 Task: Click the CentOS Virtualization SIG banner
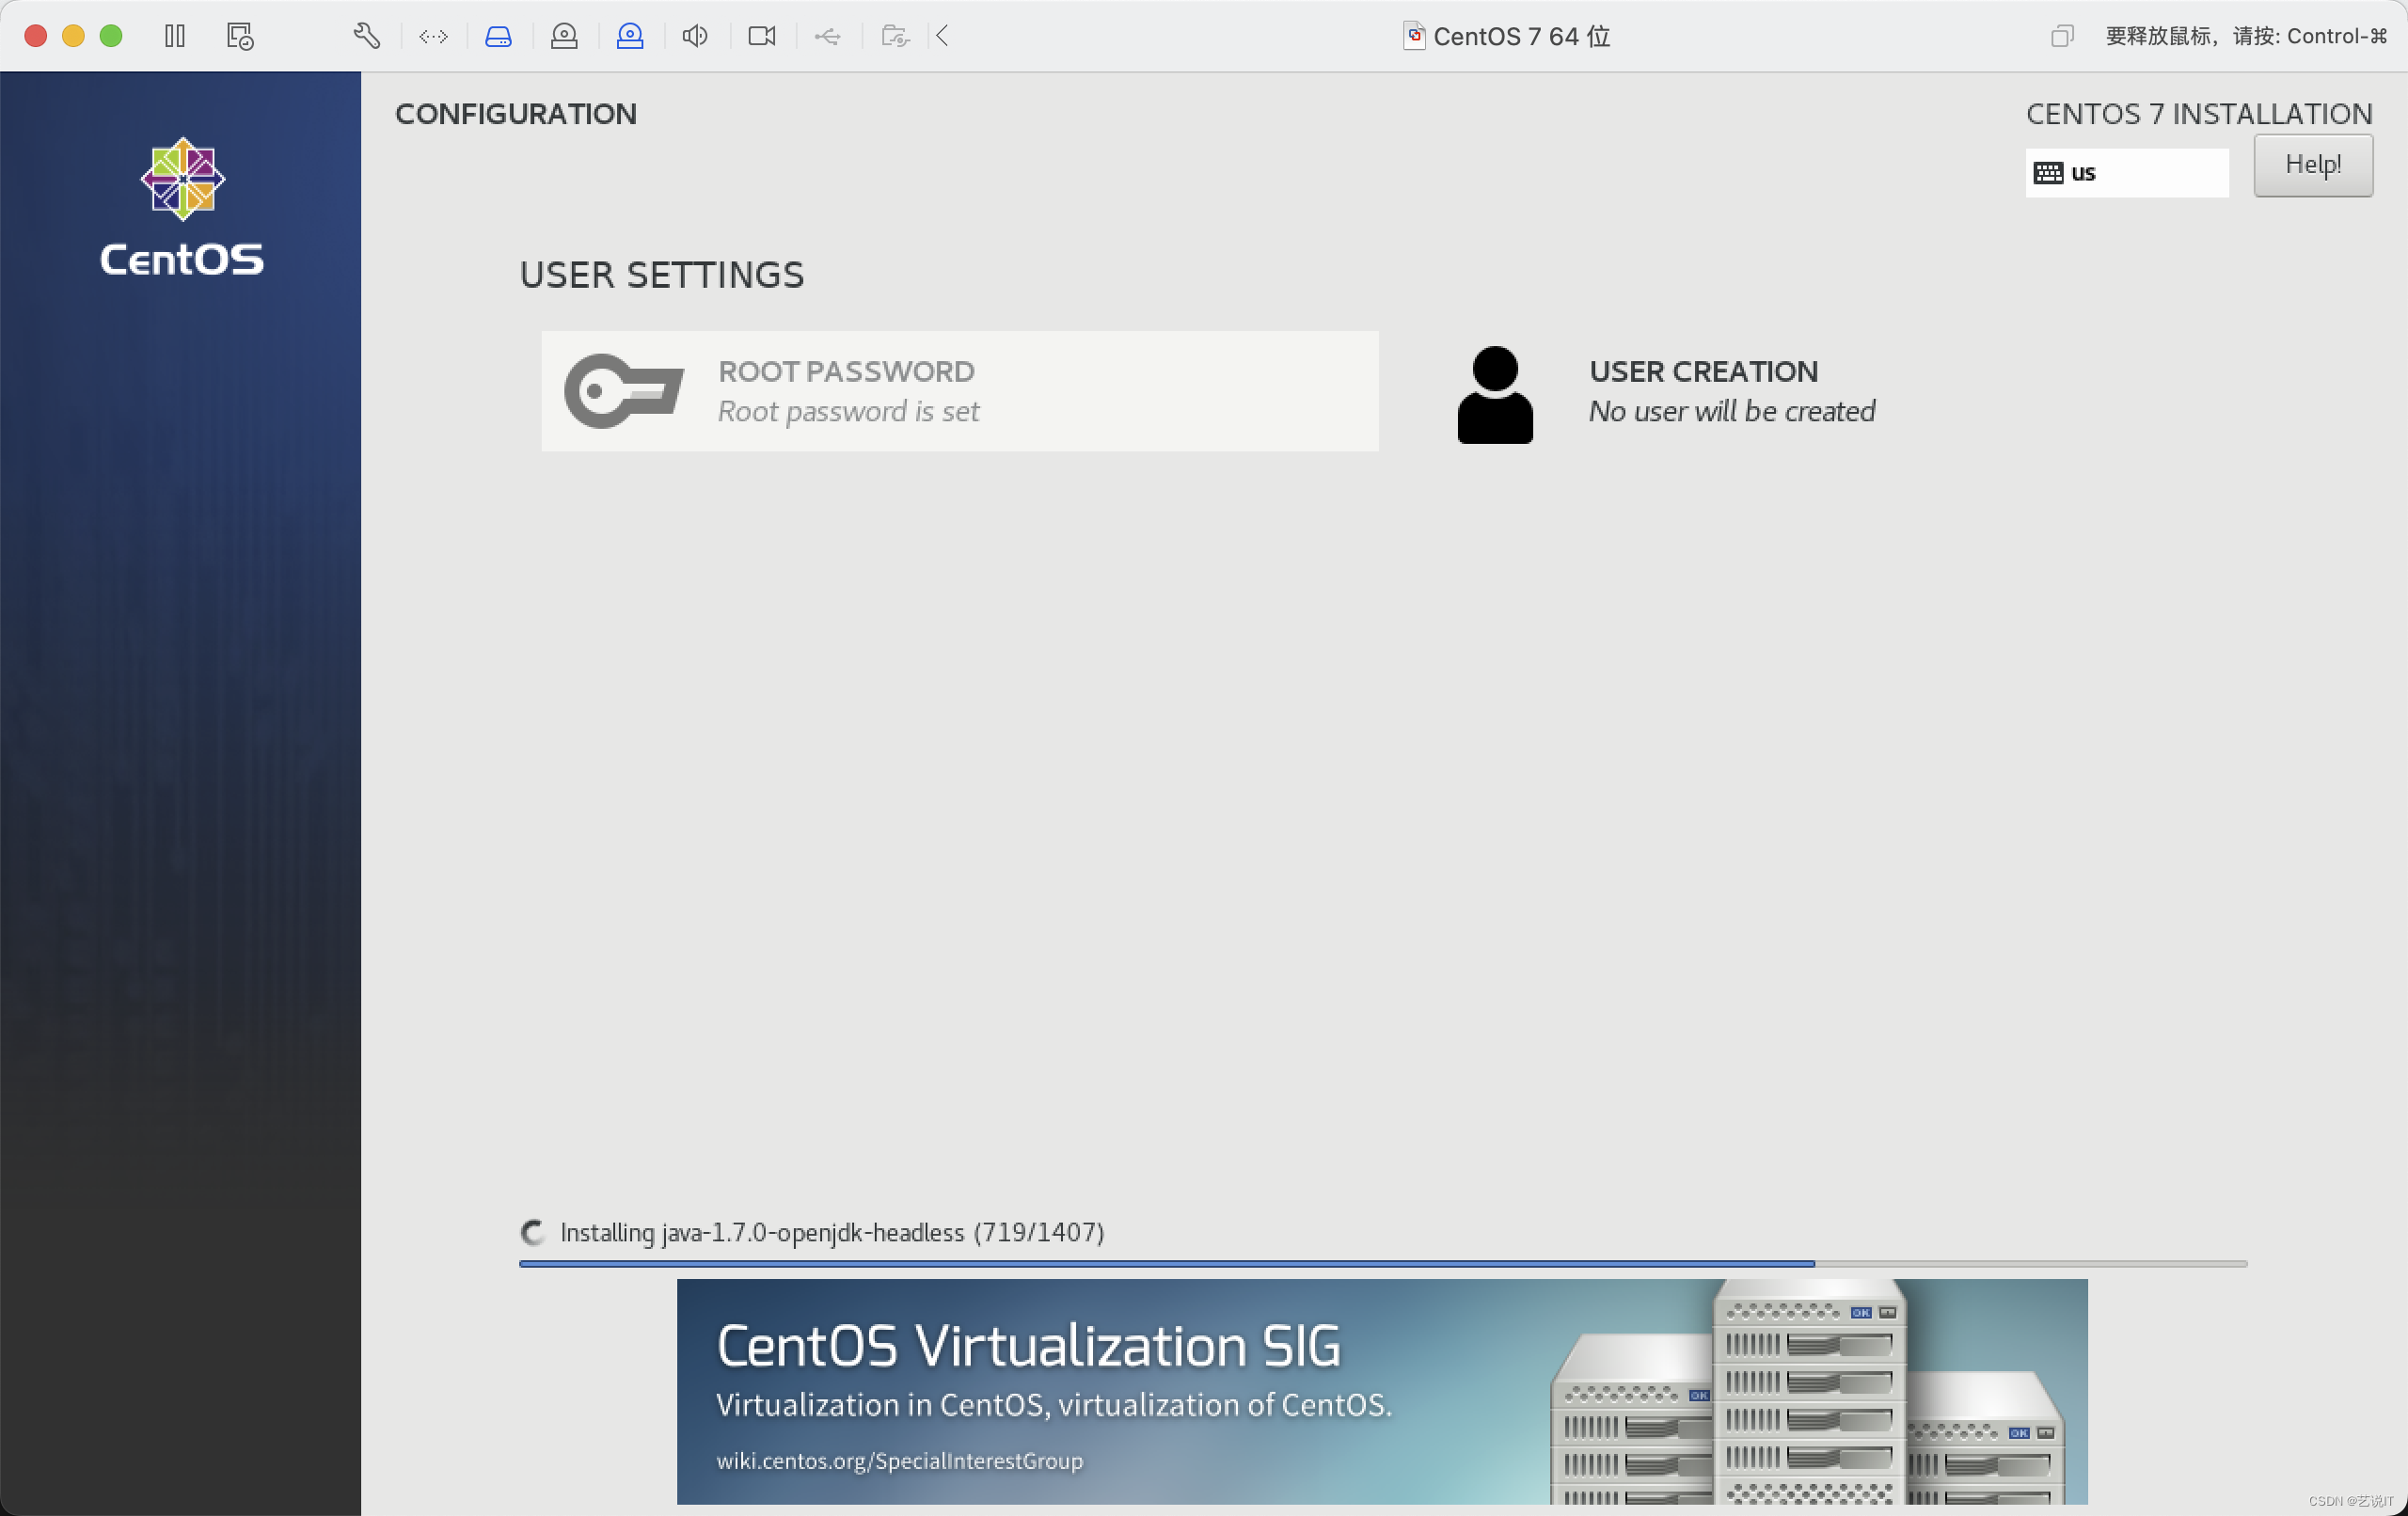pos(1381,1391)
